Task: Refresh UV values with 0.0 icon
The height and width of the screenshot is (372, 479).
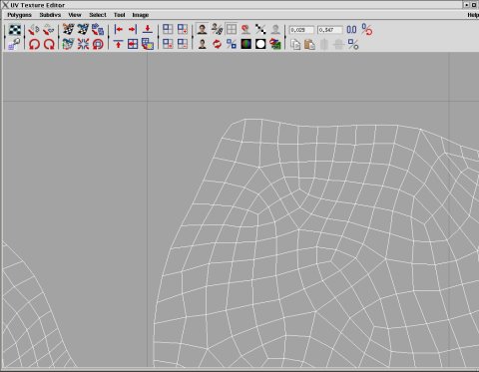Action: [351, 30]
